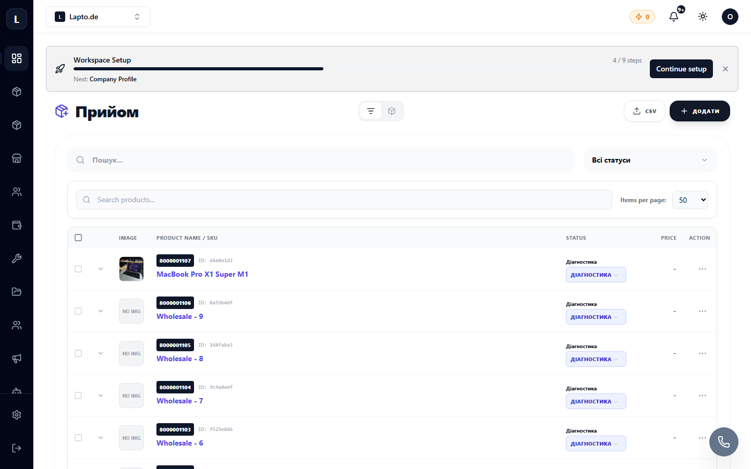Open the Lapto.de workspace switcher
This screenshot has height=469, width=751.
98,17
